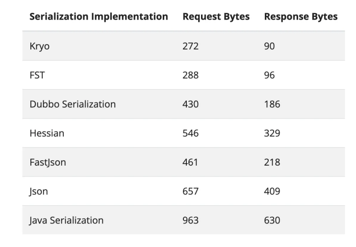
Task: Select Dubbo request bytes value 430
Action: coord(190,104)
